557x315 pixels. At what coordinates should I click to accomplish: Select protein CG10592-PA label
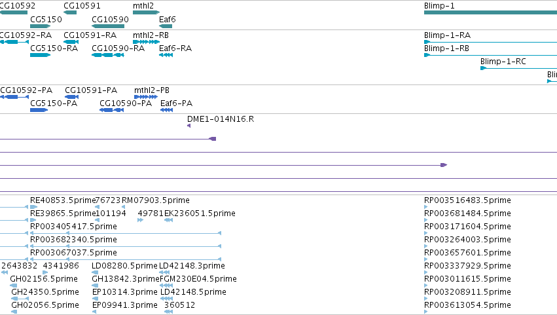pyautogui.click(x=26, y=90)
